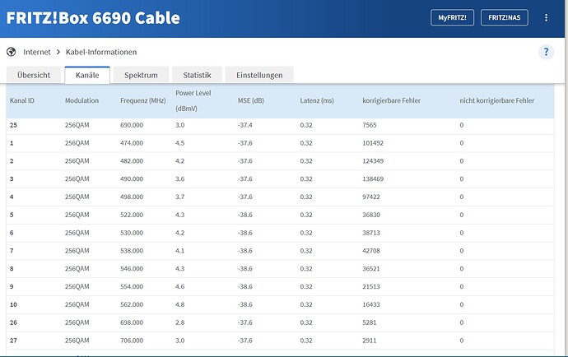Viewport: 568px width, 357px height.
Task: Click frequency value 474.000
Action: pos(132,143)
